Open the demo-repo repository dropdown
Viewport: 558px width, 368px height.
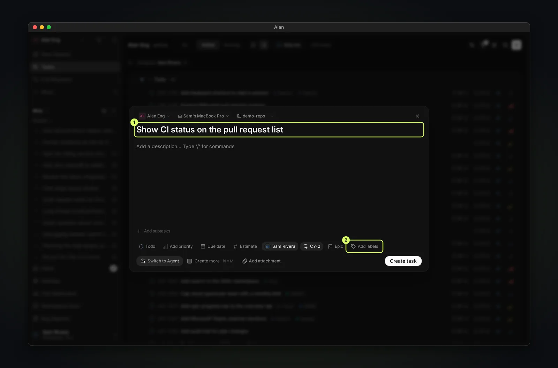point(255,116)
